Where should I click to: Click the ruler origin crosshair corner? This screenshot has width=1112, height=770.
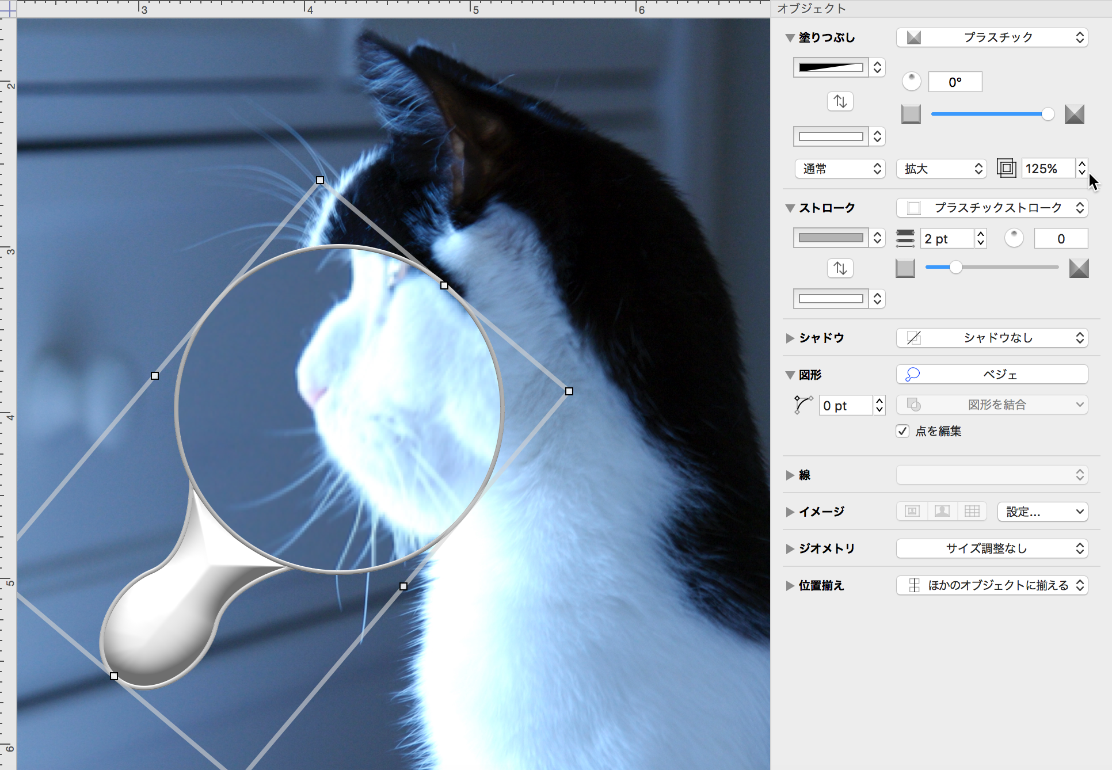(8, 8)
